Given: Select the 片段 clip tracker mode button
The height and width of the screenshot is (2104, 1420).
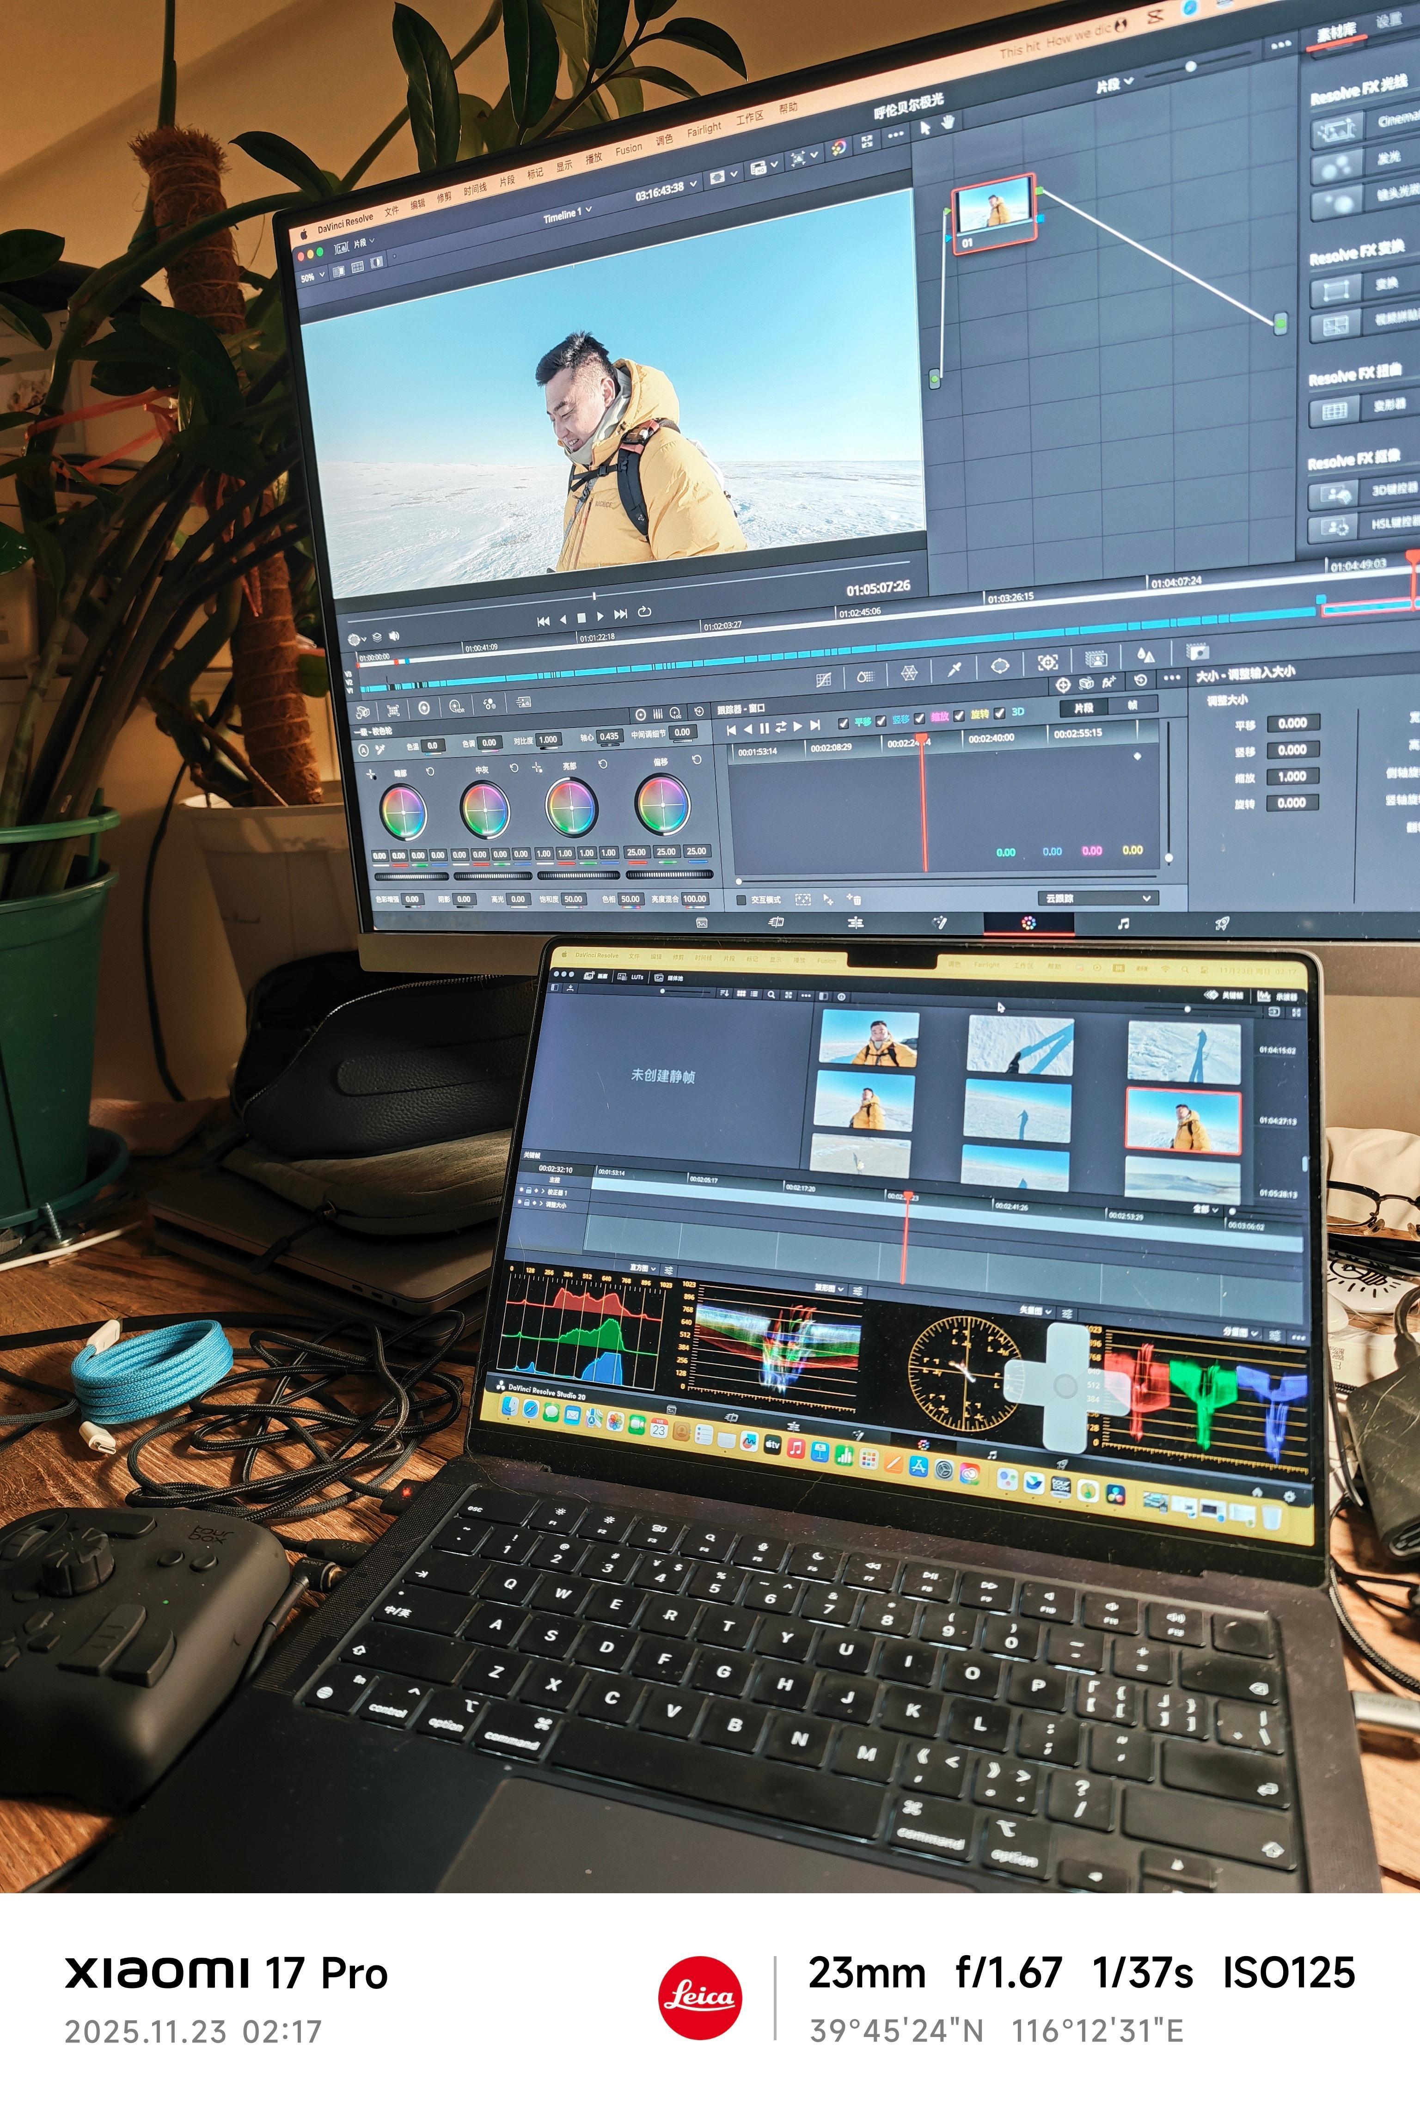Looking at the screenshot, I should click(x=1083, y=707).
